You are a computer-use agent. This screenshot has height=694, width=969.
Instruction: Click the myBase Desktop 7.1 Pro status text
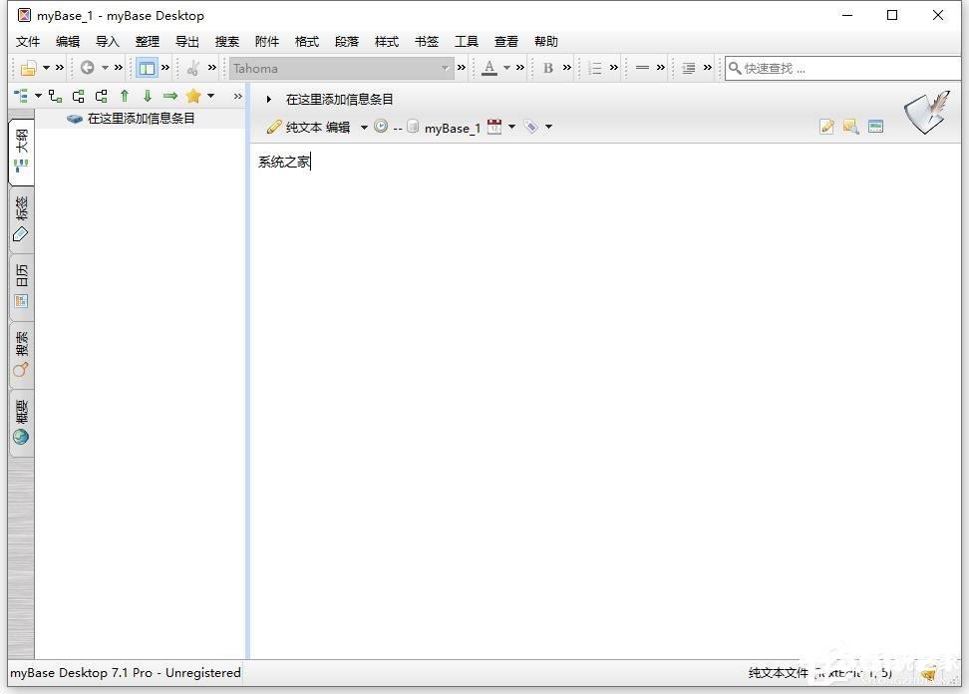pyautogui.click(x=126, y=672)
